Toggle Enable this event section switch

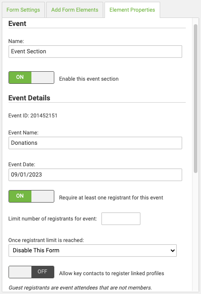point(31,77)
